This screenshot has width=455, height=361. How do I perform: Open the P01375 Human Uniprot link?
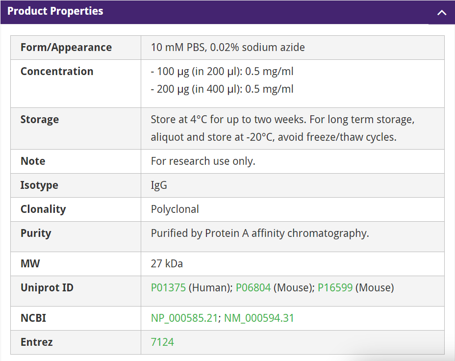168,287
